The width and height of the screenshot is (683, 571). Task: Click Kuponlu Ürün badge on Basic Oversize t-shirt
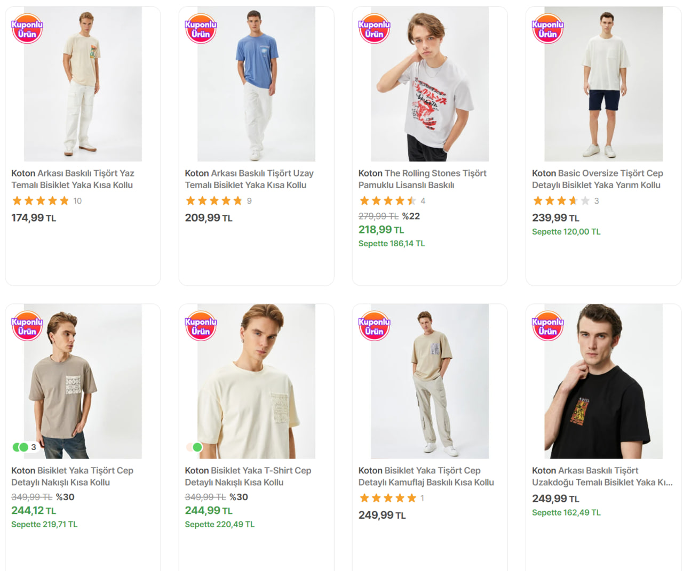[547, 29]
